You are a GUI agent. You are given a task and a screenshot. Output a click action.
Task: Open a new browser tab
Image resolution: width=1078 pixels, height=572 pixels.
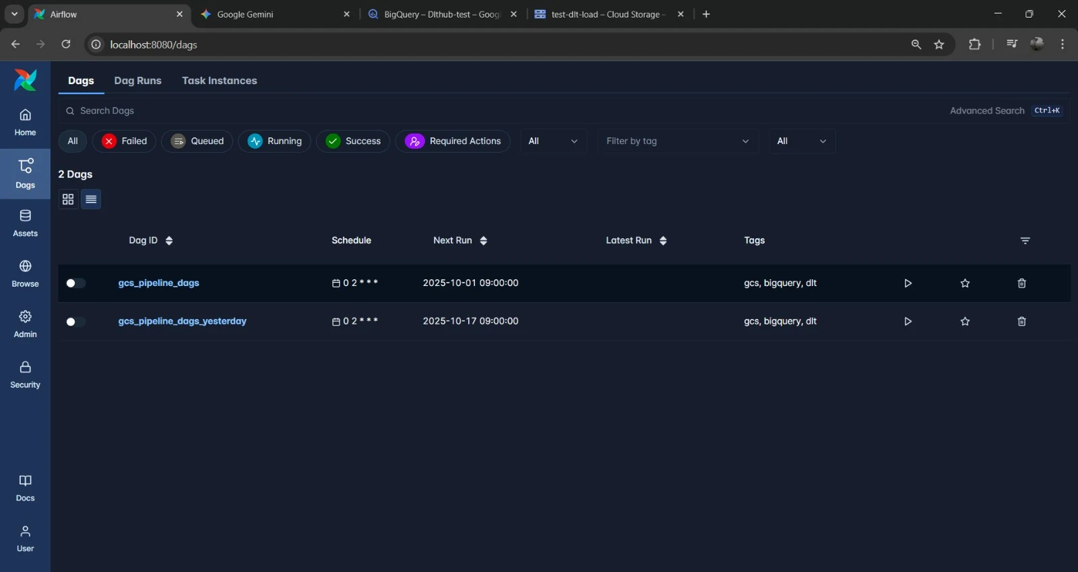(706, 14)
